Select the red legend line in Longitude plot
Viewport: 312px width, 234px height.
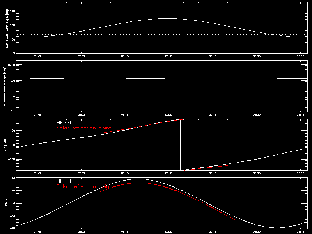tap(36, 129)
